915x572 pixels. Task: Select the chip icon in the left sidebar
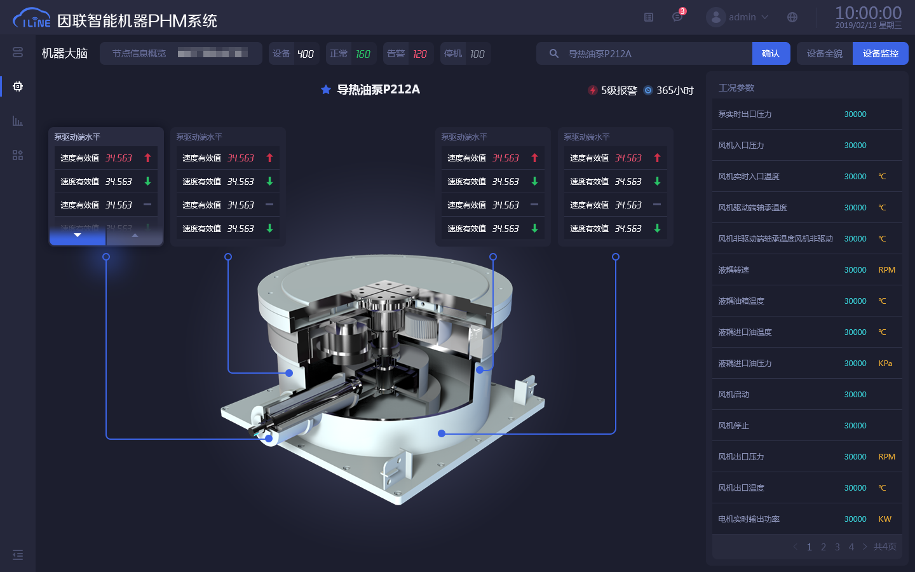click(18, 86)
